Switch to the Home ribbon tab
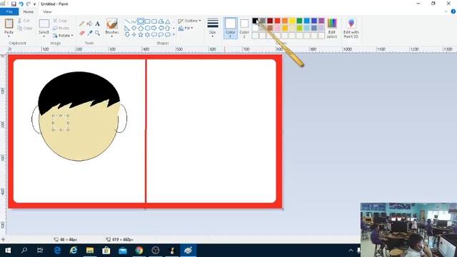The height and width of the screenshot is (257, 457). click(29, 11)
